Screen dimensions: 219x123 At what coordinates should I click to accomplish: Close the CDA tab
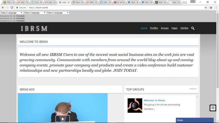click(x=13, y=2)
